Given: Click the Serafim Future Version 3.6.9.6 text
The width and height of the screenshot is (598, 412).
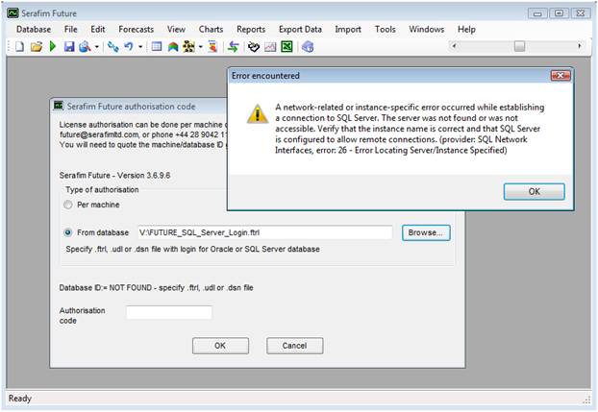Looking at the screenshot, I should 114,176.
